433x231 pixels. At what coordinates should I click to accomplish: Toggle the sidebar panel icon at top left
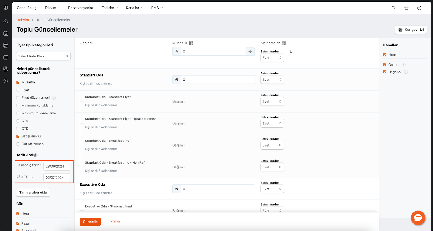click(x=6, y=8)
